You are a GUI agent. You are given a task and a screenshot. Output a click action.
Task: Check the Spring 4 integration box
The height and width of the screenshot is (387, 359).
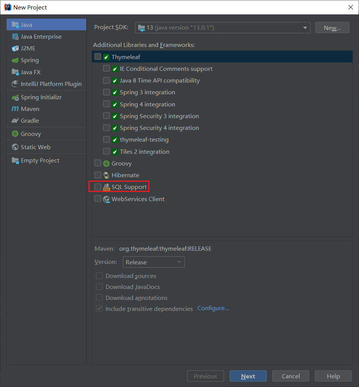107,104
